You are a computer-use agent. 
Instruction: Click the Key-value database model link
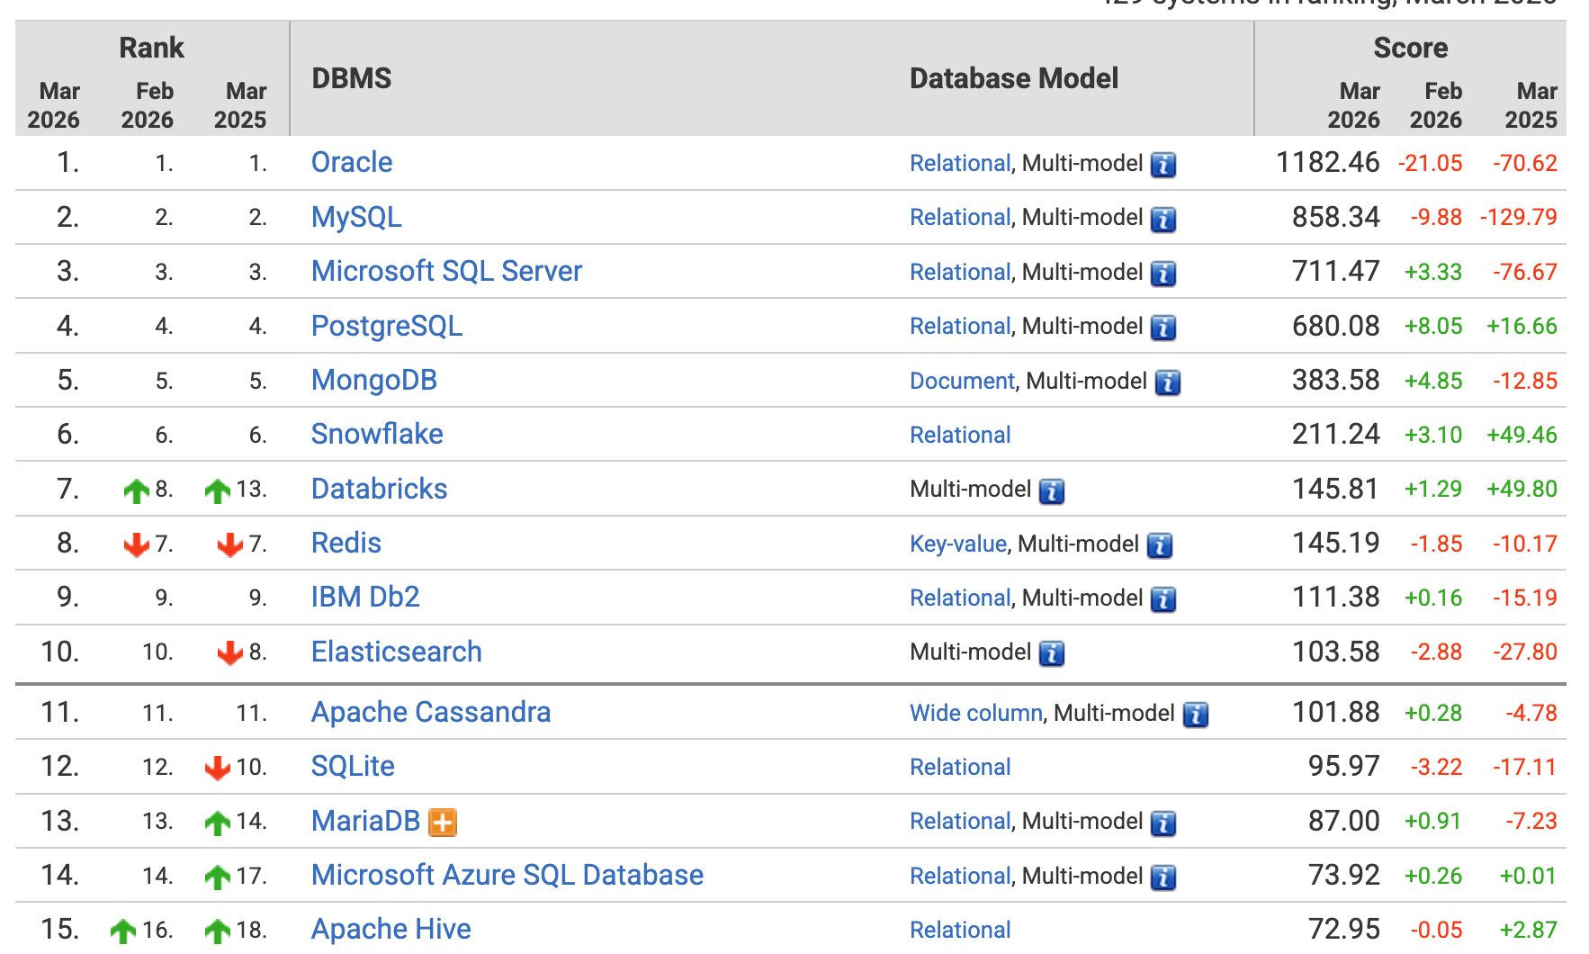tap(957, 544)
